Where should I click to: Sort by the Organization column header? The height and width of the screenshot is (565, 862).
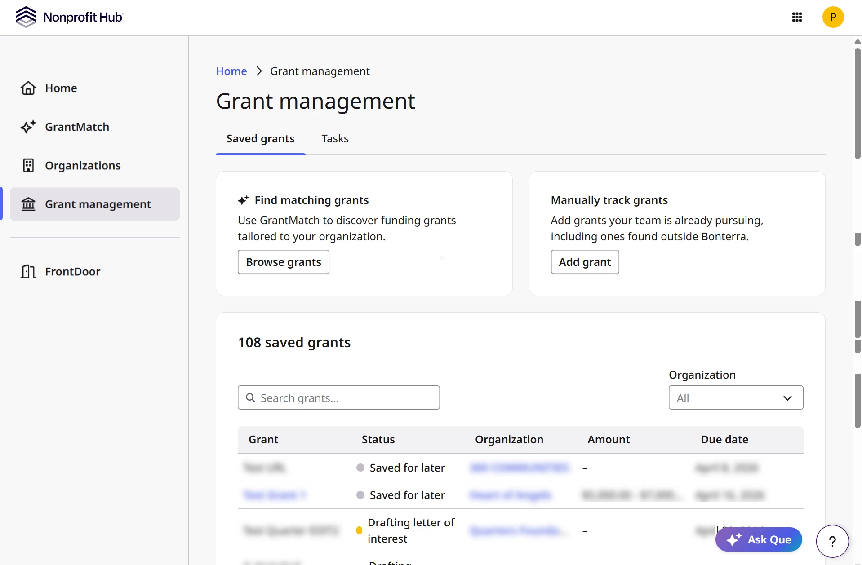click(509, 439)
